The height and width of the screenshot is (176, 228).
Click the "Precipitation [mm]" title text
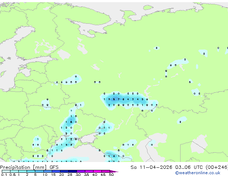(23, 167)
